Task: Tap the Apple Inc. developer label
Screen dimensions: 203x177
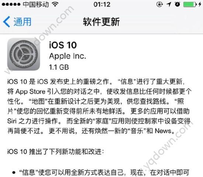Action: (68, 56)
